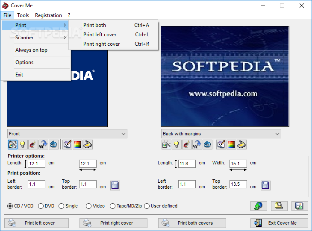This screenshot has width=312, height=231.
Task: Click the rainbow color icon for left cover
Action: pyautogui.click(x=77, y=144)
